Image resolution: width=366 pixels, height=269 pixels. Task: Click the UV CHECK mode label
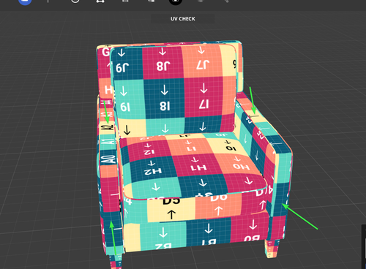coord(183,19)
